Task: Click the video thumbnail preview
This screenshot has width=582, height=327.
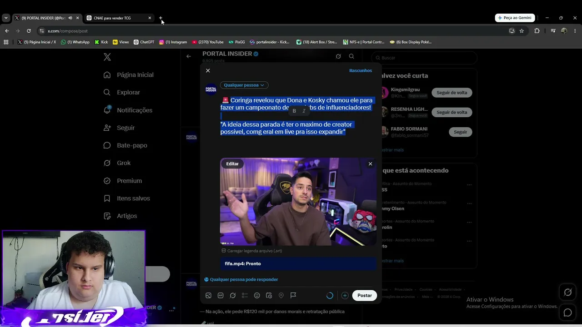Action: coord(298,202)
